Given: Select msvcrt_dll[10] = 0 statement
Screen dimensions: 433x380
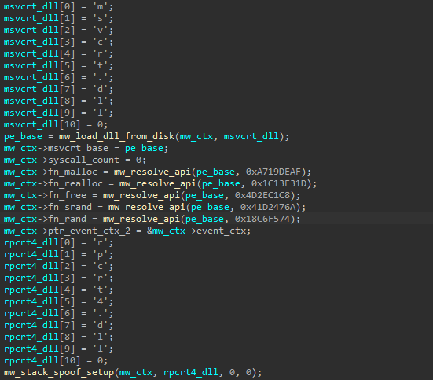Looking at the screenshot, I should (x=56, y=124).
